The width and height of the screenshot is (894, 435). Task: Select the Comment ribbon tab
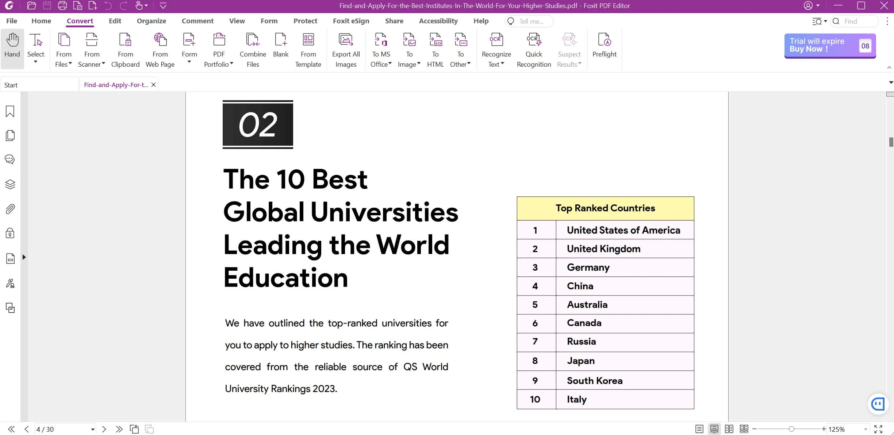[197, 21]
